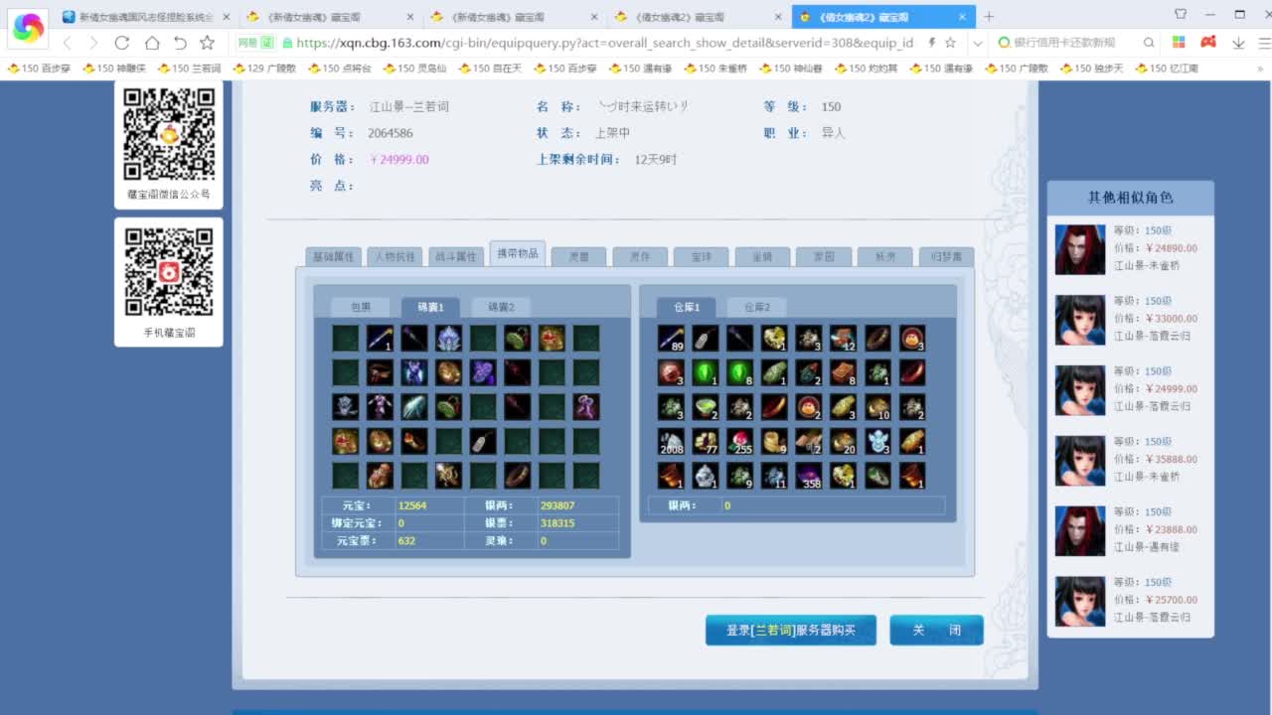Select the warehouse item with count 12
This screenshot has width=1272, height=715.
844,339
